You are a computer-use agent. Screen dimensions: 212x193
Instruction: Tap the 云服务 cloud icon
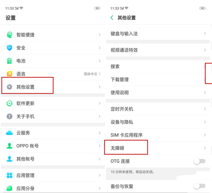point(10,133)
